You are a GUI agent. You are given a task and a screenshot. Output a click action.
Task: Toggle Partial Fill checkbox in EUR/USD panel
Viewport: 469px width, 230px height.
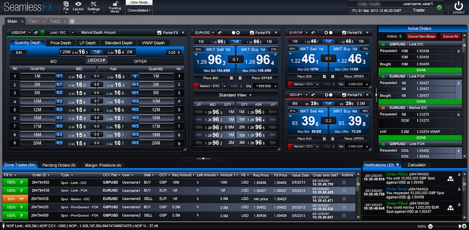point(252,32)
